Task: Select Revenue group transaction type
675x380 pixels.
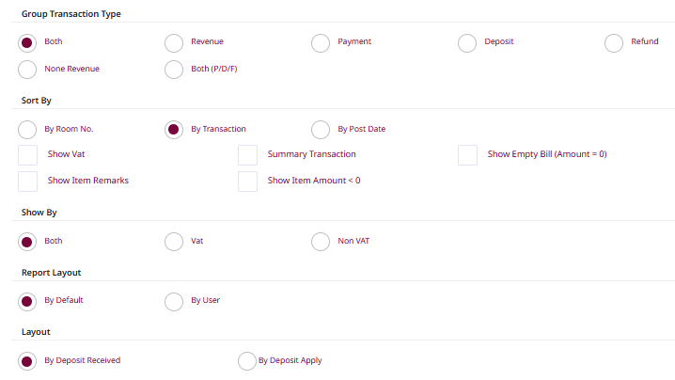Action: [x=174, y=43]
